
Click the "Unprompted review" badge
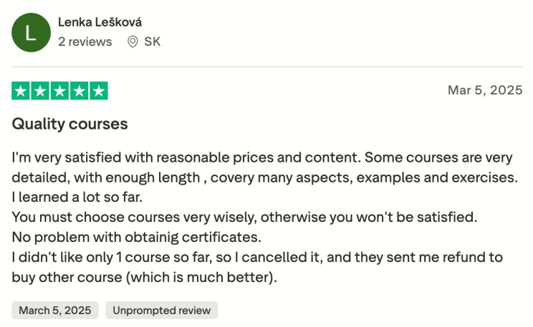[x=161, y=310]
